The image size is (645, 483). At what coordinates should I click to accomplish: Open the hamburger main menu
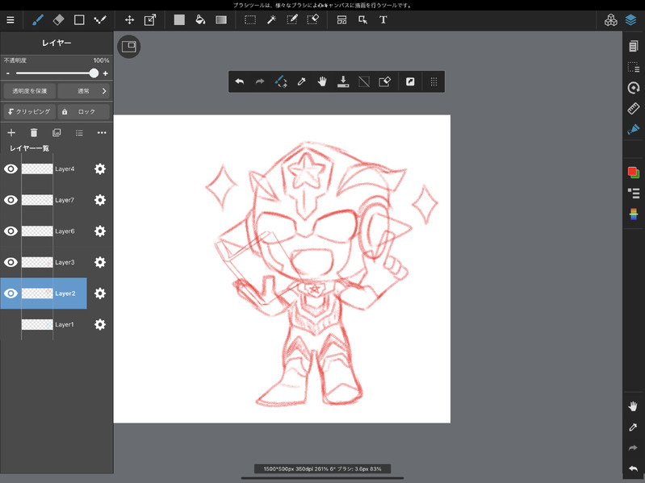coord(10,20)
